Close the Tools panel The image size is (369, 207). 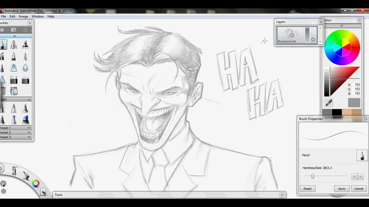(x=282, y=195)
